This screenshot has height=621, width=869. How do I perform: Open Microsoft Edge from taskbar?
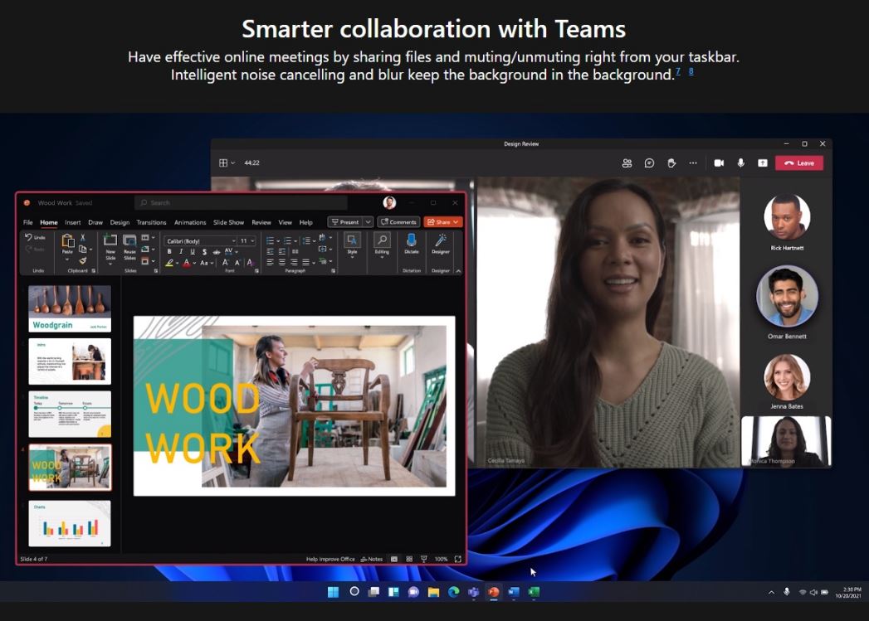pos(453,592)
